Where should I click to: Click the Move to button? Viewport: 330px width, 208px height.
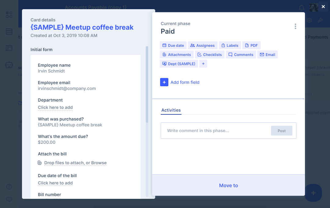pos(228,185)
